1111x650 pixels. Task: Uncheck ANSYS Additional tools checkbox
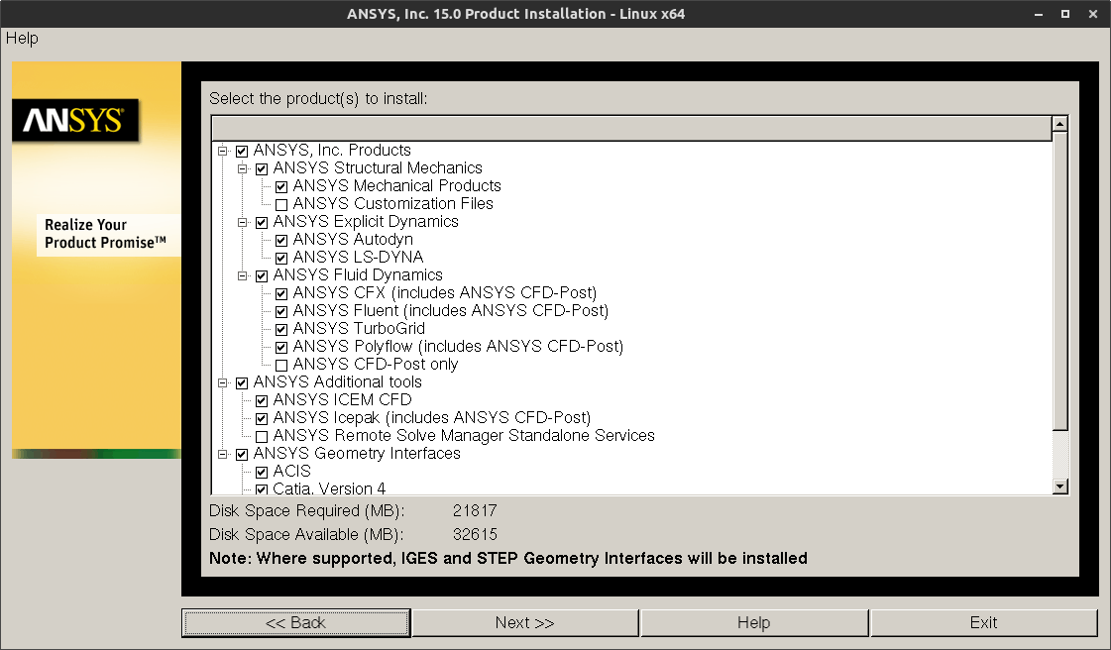242,383
